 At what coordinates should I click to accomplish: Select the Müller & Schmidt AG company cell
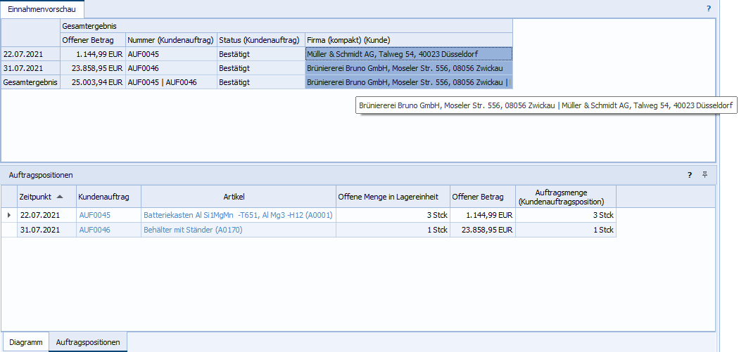click(408, 54)
